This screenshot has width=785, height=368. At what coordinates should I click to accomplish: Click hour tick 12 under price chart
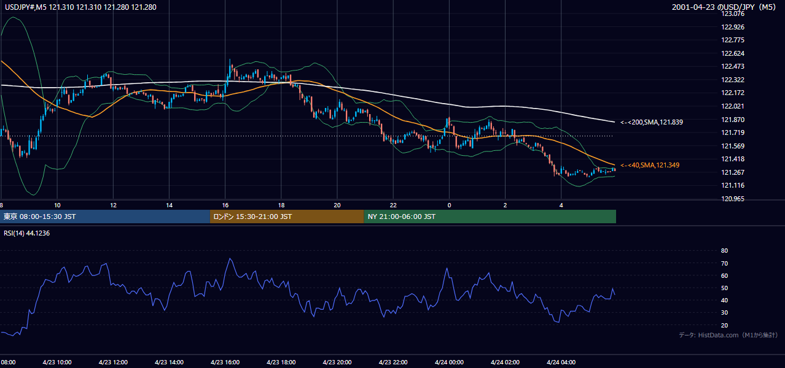click(x=113, y=204)
